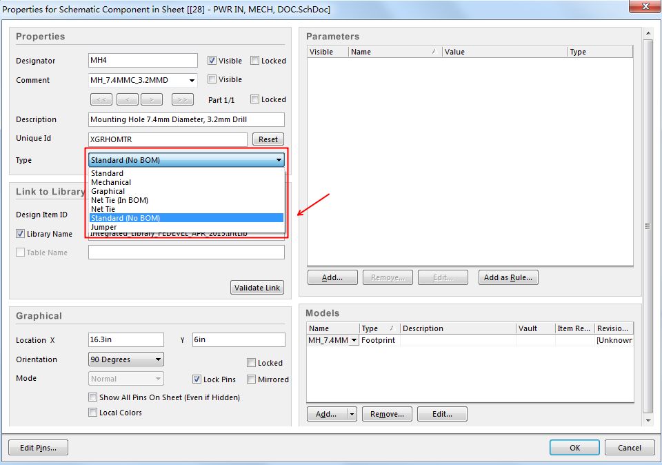Open Models Add button dropdown arrow

pyautogui.click(x=352, y=415)
